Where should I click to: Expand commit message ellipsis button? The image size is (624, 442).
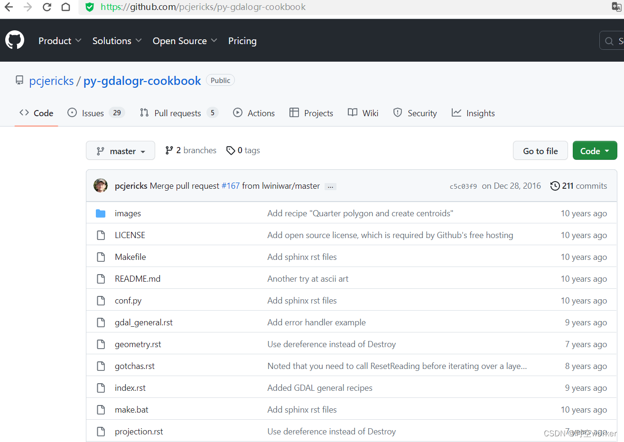331,186
